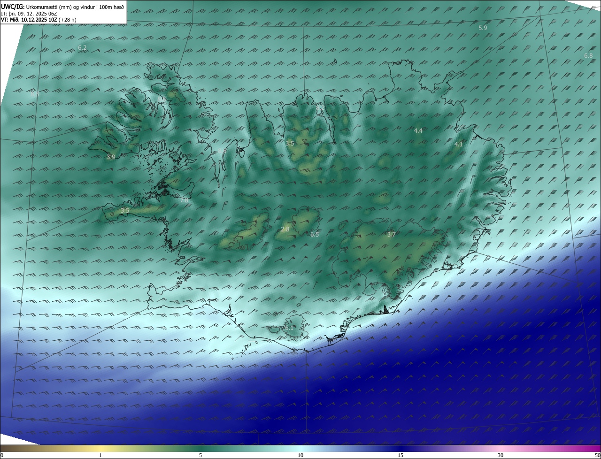
Task: Click the 50 label on the color scale
Action: (597, 455)
